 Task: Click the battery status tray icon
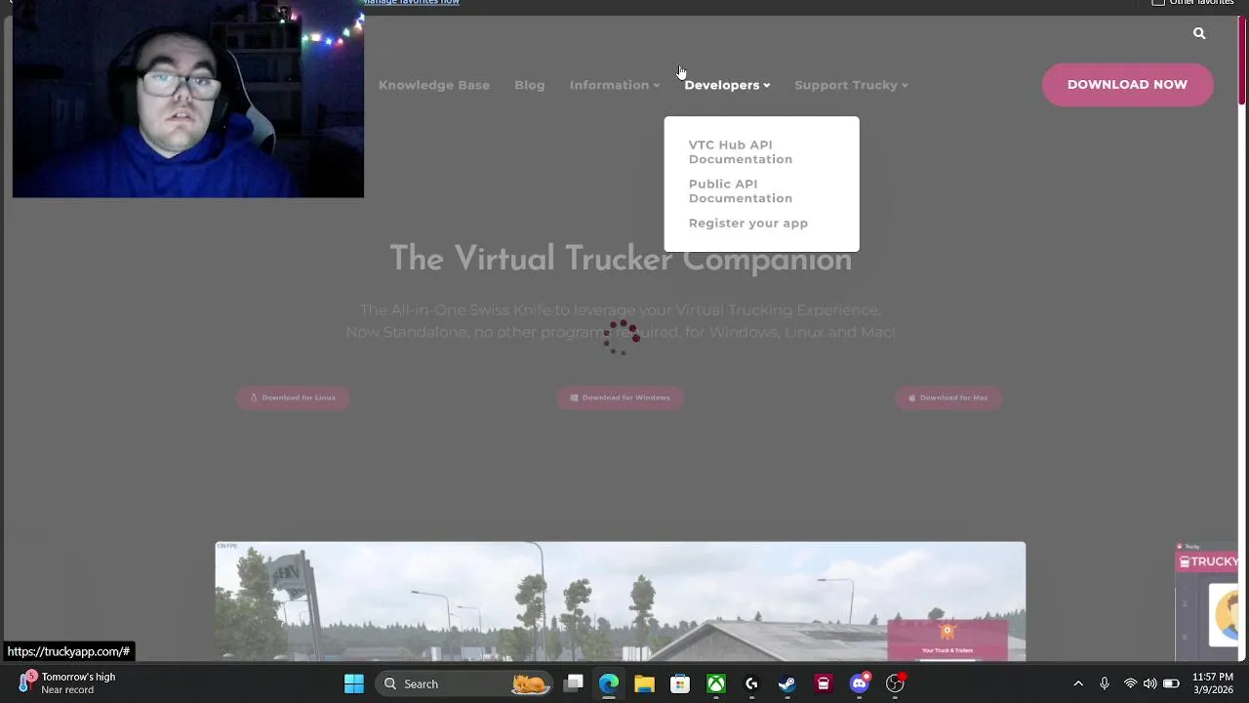(x=1171, y=683)
